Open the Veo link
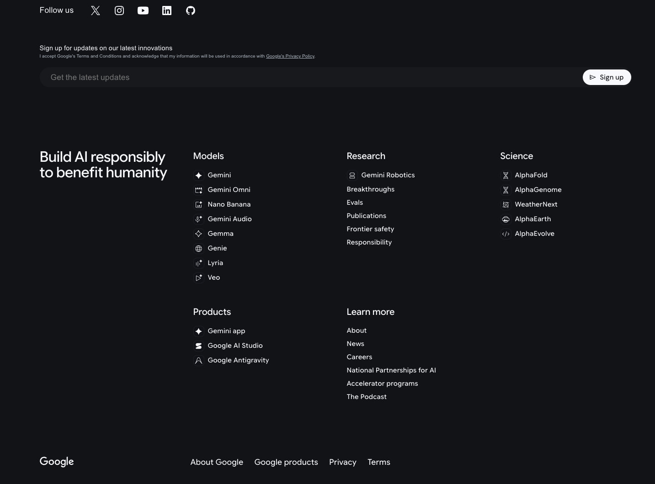Screen dimensions: 655x484 tap(213, 277)
